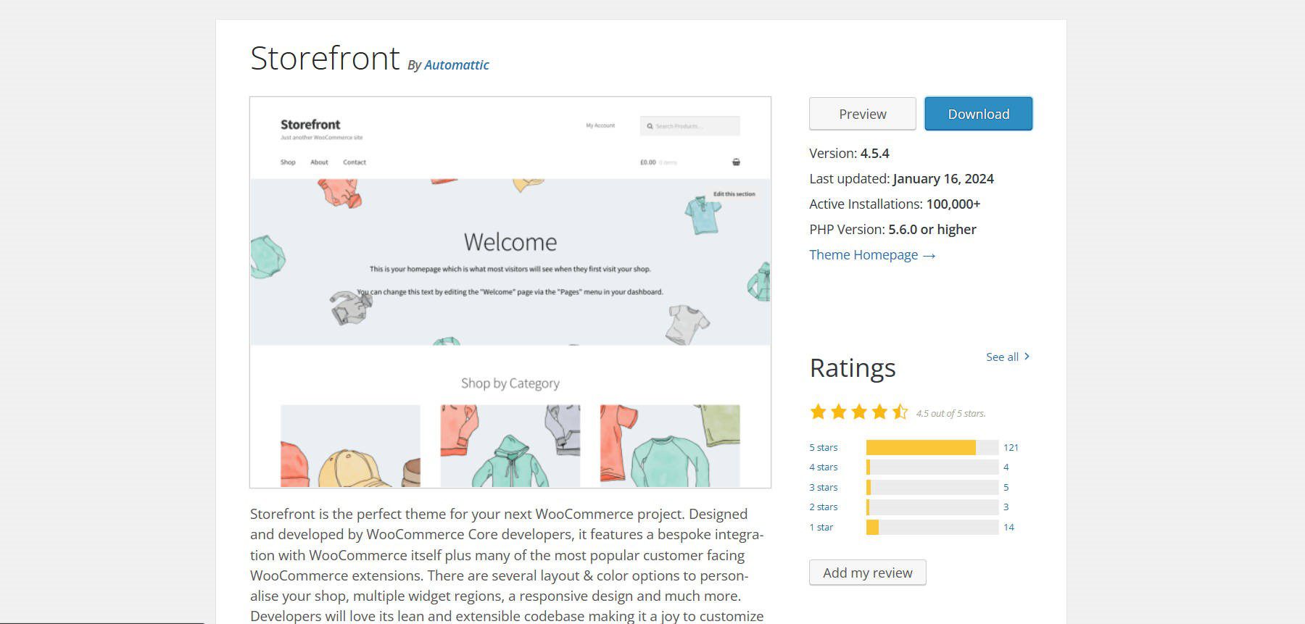Filter reviews by 4 stars

tap(824, 467)
